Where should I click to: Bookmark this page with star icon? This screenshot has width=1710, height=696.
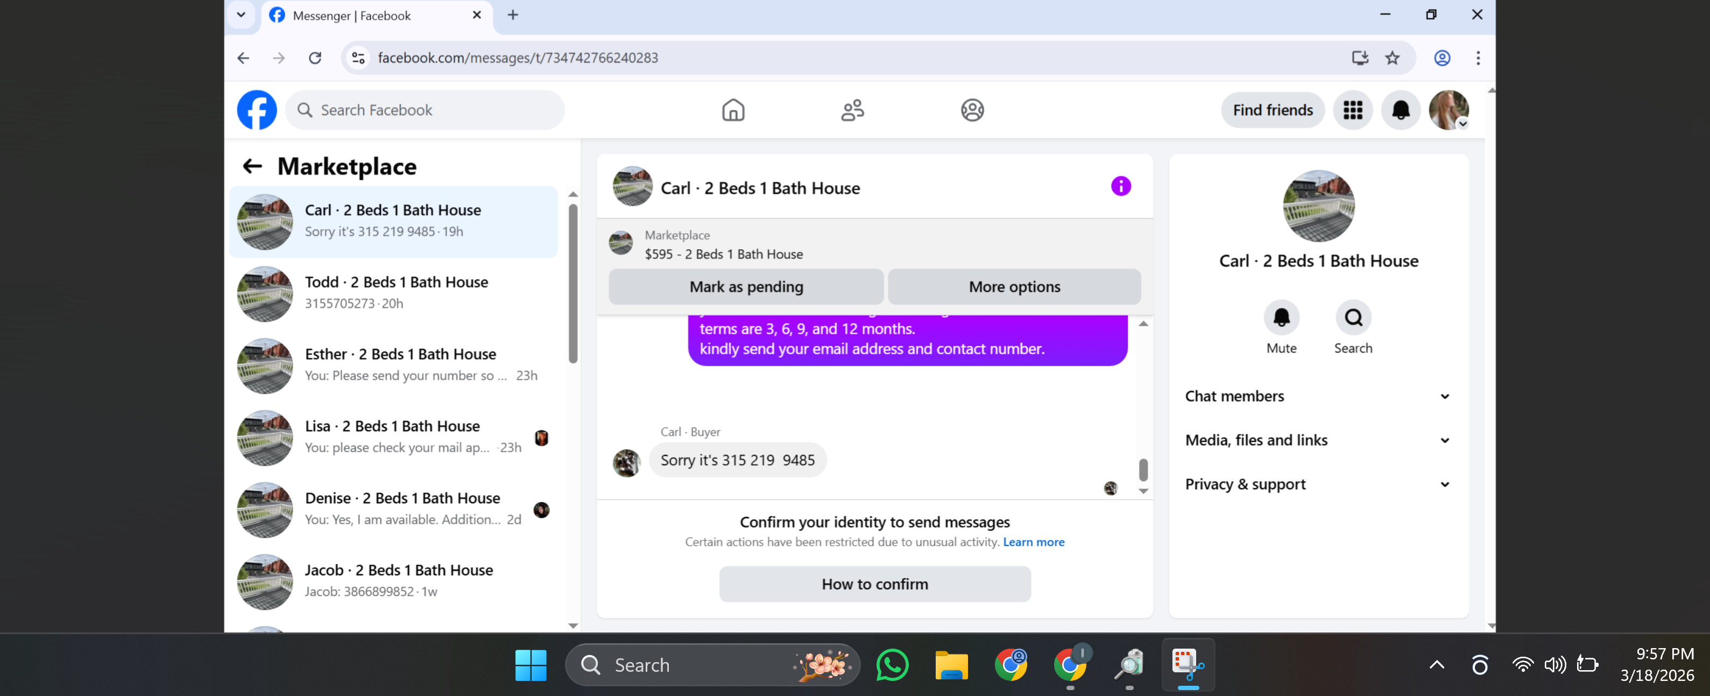[x=1392, y=58]
